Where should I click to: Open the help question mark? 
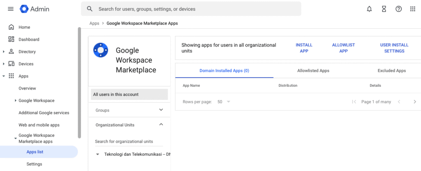pos(398,9)
